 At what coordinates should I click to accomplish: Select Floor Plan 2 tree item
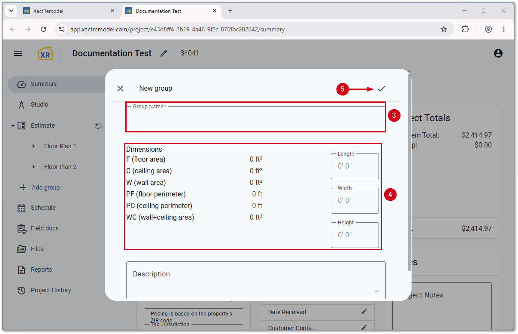60,167
